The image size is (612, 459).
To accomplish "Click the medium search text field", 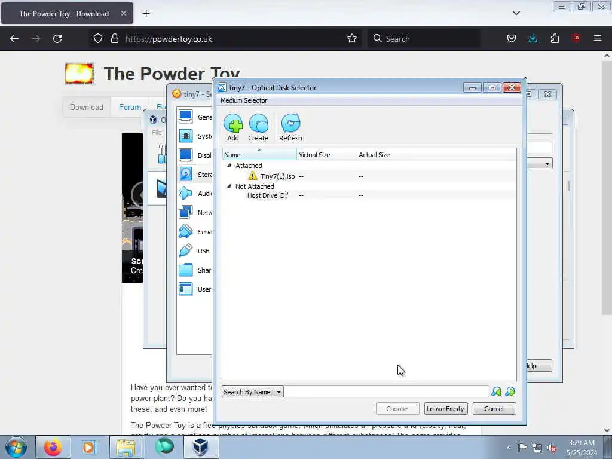I will [387, 392].
